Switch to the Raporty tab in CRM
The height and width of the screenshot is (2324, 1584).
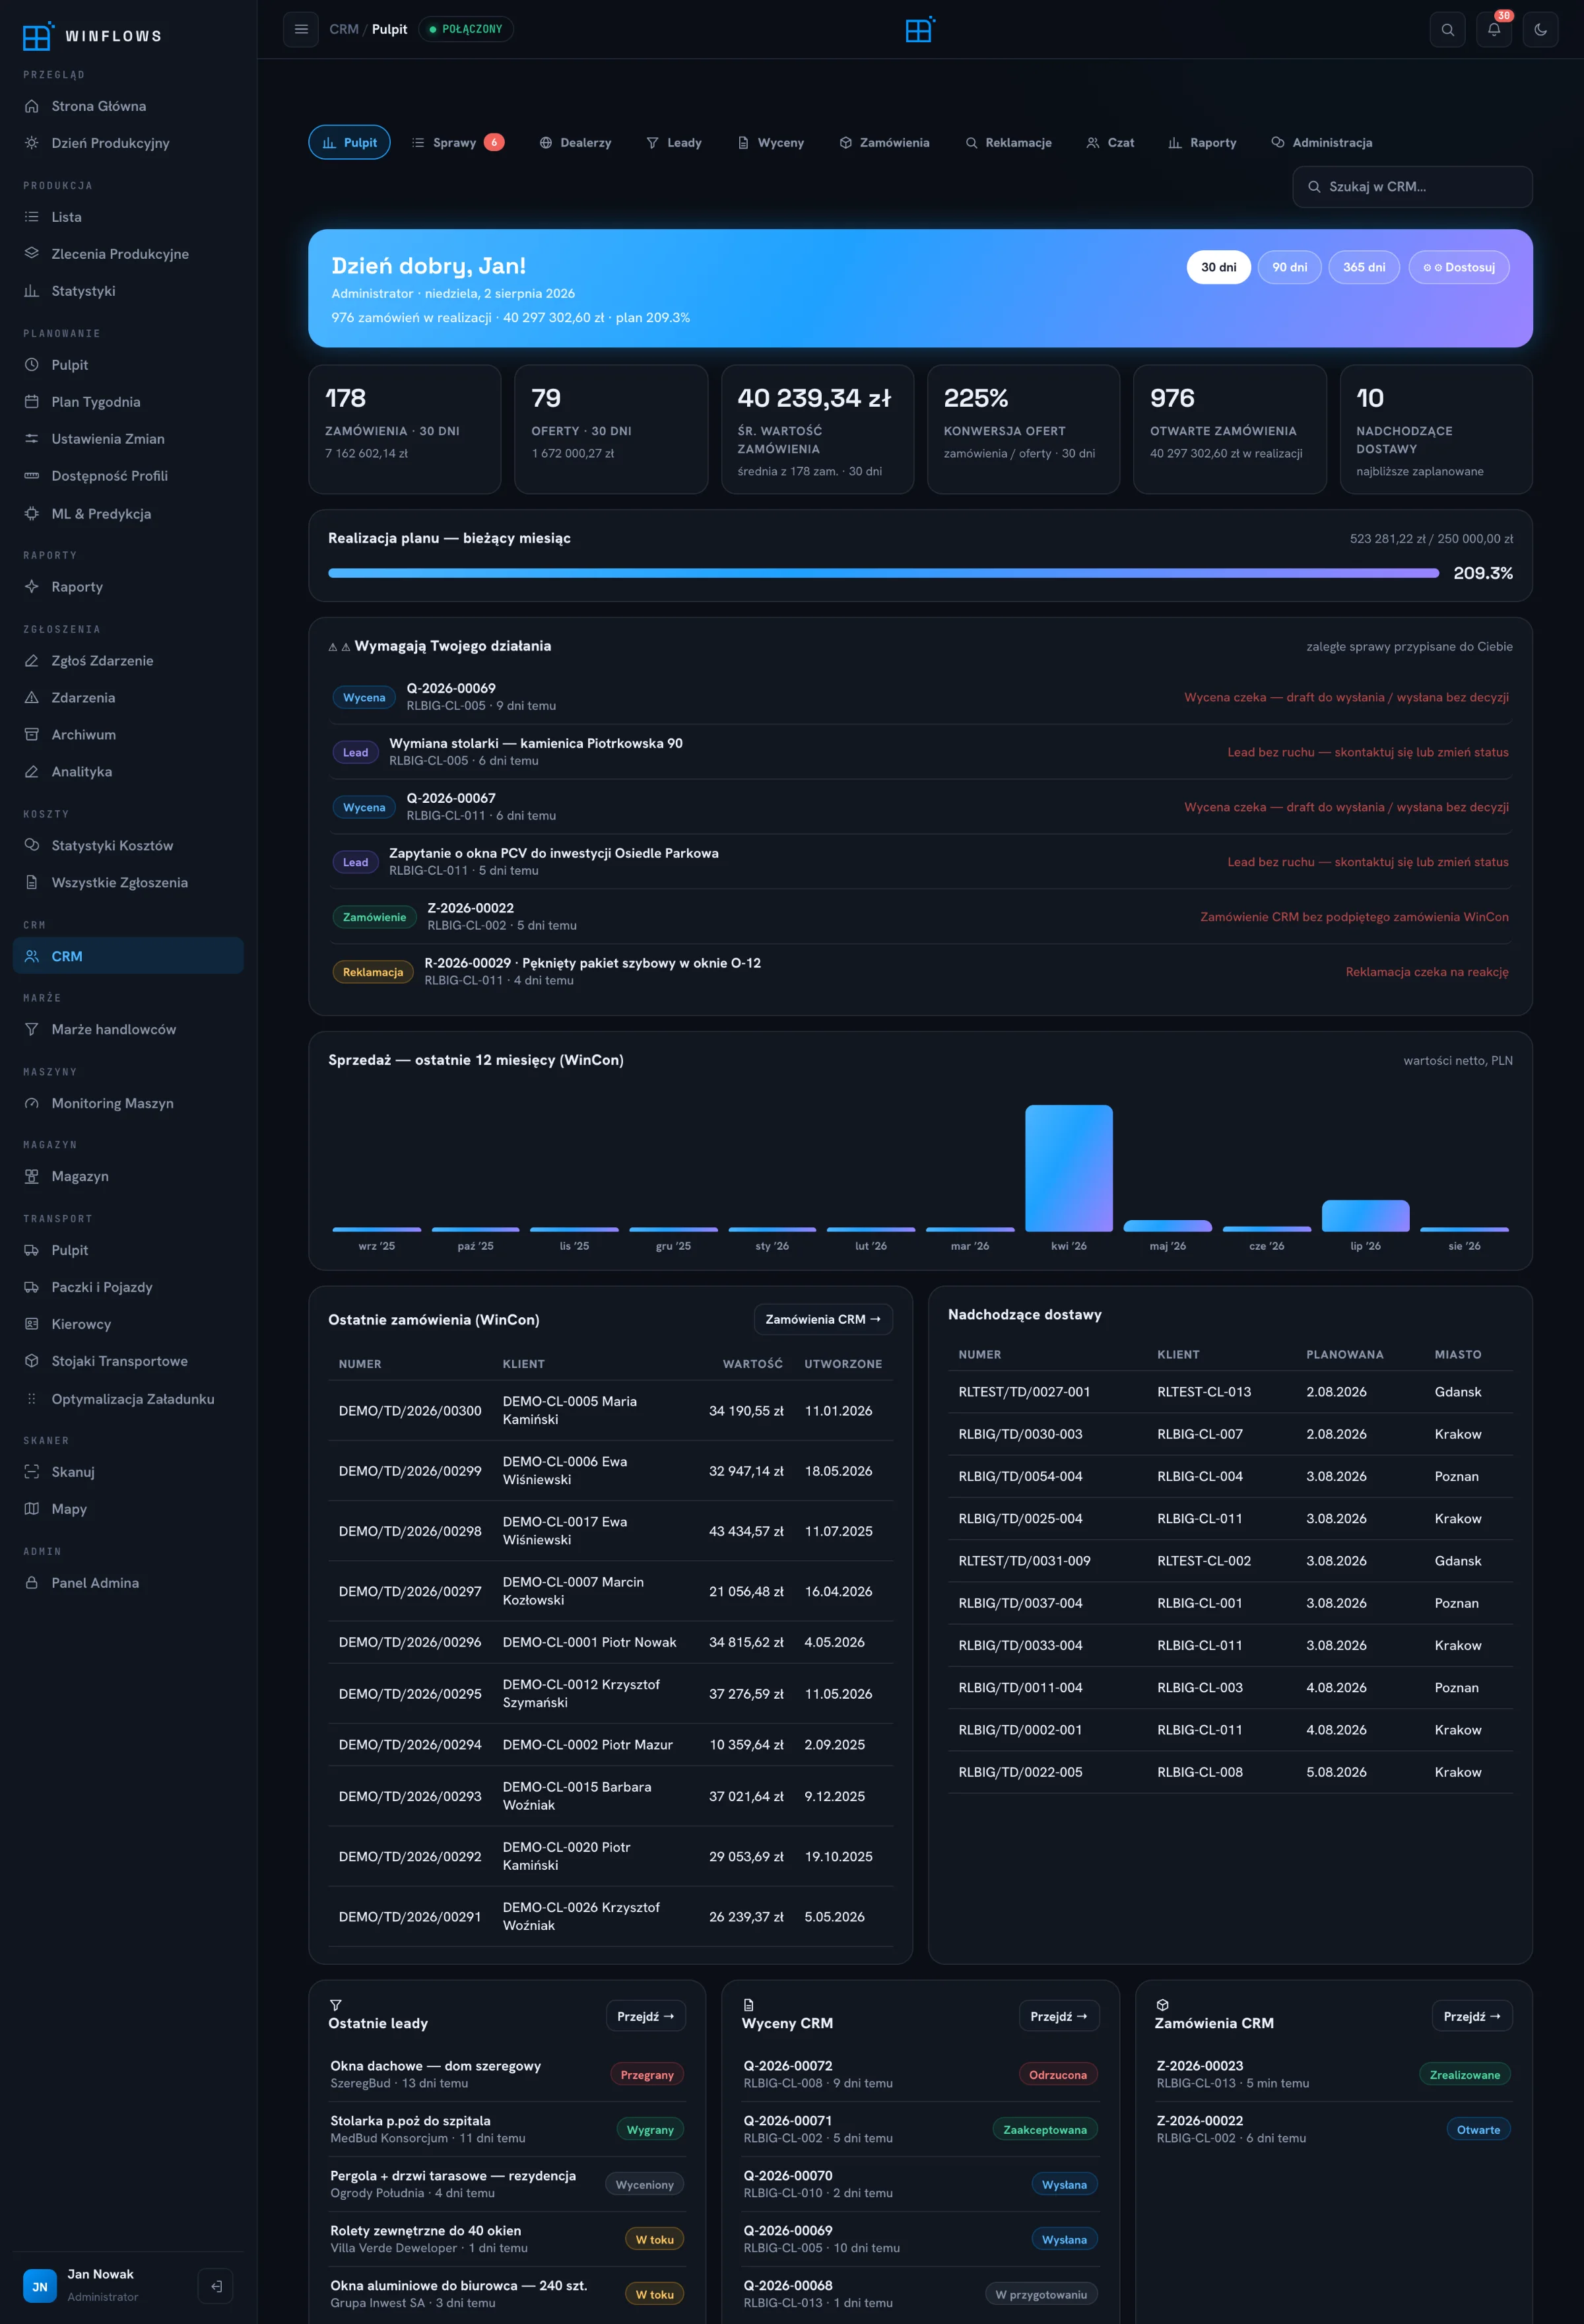(1203, 143)
